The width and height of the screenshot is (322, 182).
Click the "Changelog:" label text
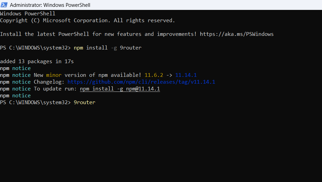[x=49, y=82]
